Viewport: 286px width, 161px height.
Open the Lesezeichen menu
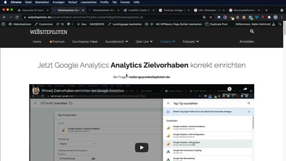tap(88, 2)
